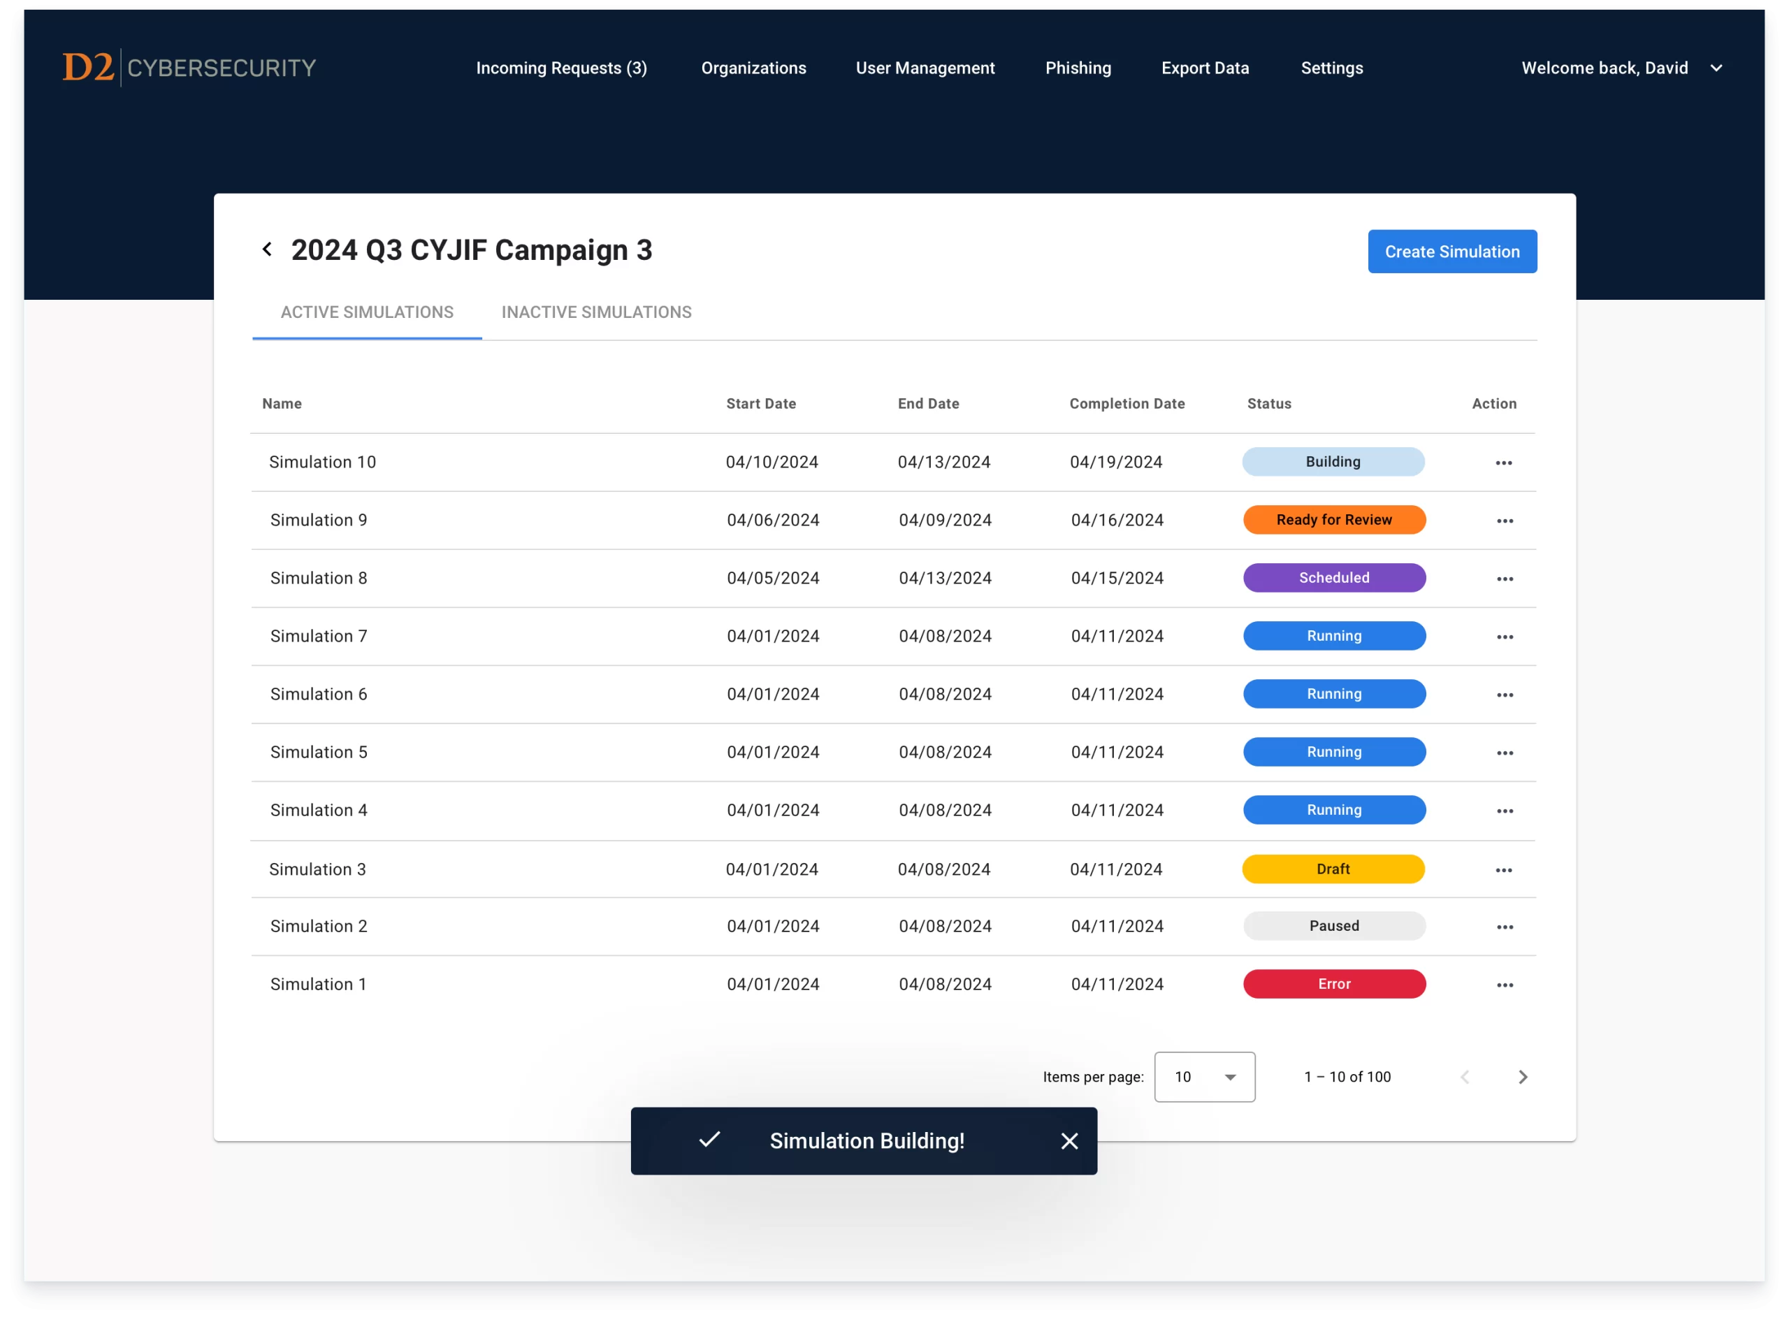
Task: Click the Create Simulation button
Action: [1451, 252]
